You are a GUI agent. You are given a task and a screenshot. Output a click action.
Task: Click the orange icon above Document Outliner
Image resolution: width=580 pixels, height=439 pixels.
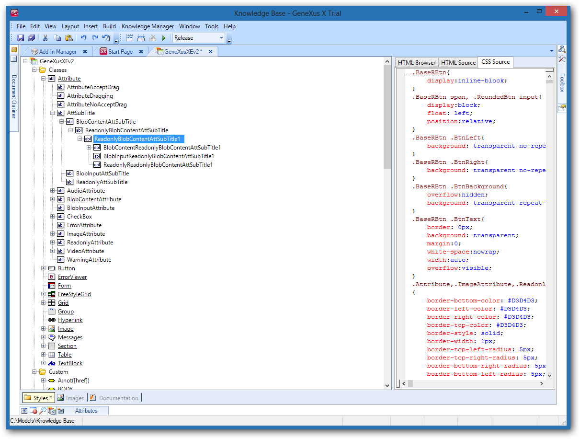coord(14,49)
